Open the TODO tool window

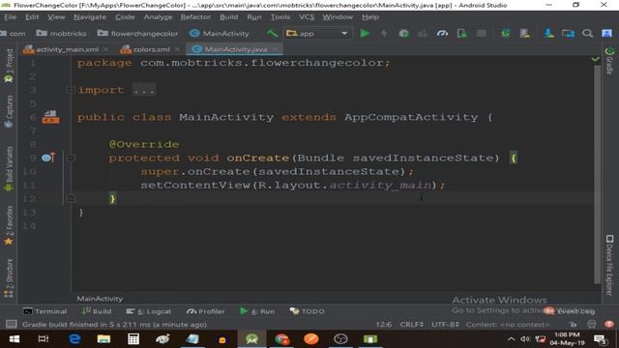pos(308,311)
